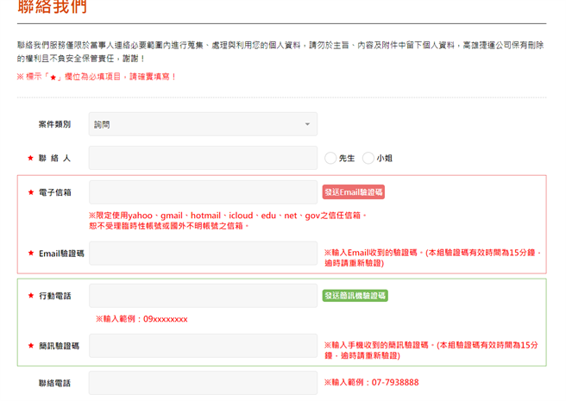Click the text 輸入範例：09xxxxxxxx

(141, 319)
